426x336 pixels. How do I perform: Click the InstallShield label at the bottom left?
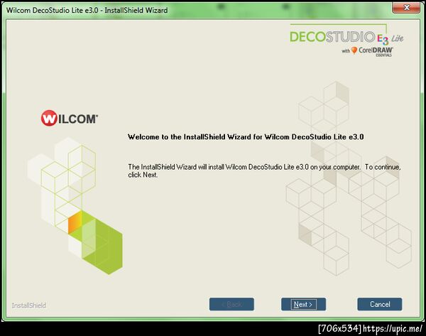point(29,305)
